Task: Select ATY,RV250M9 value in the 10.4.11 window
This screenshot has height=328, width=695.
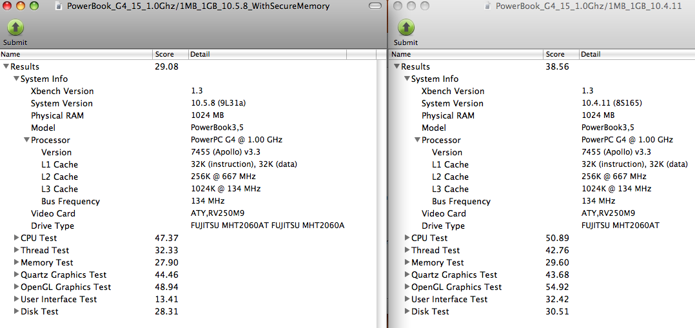Action: (x=608, y=214)
